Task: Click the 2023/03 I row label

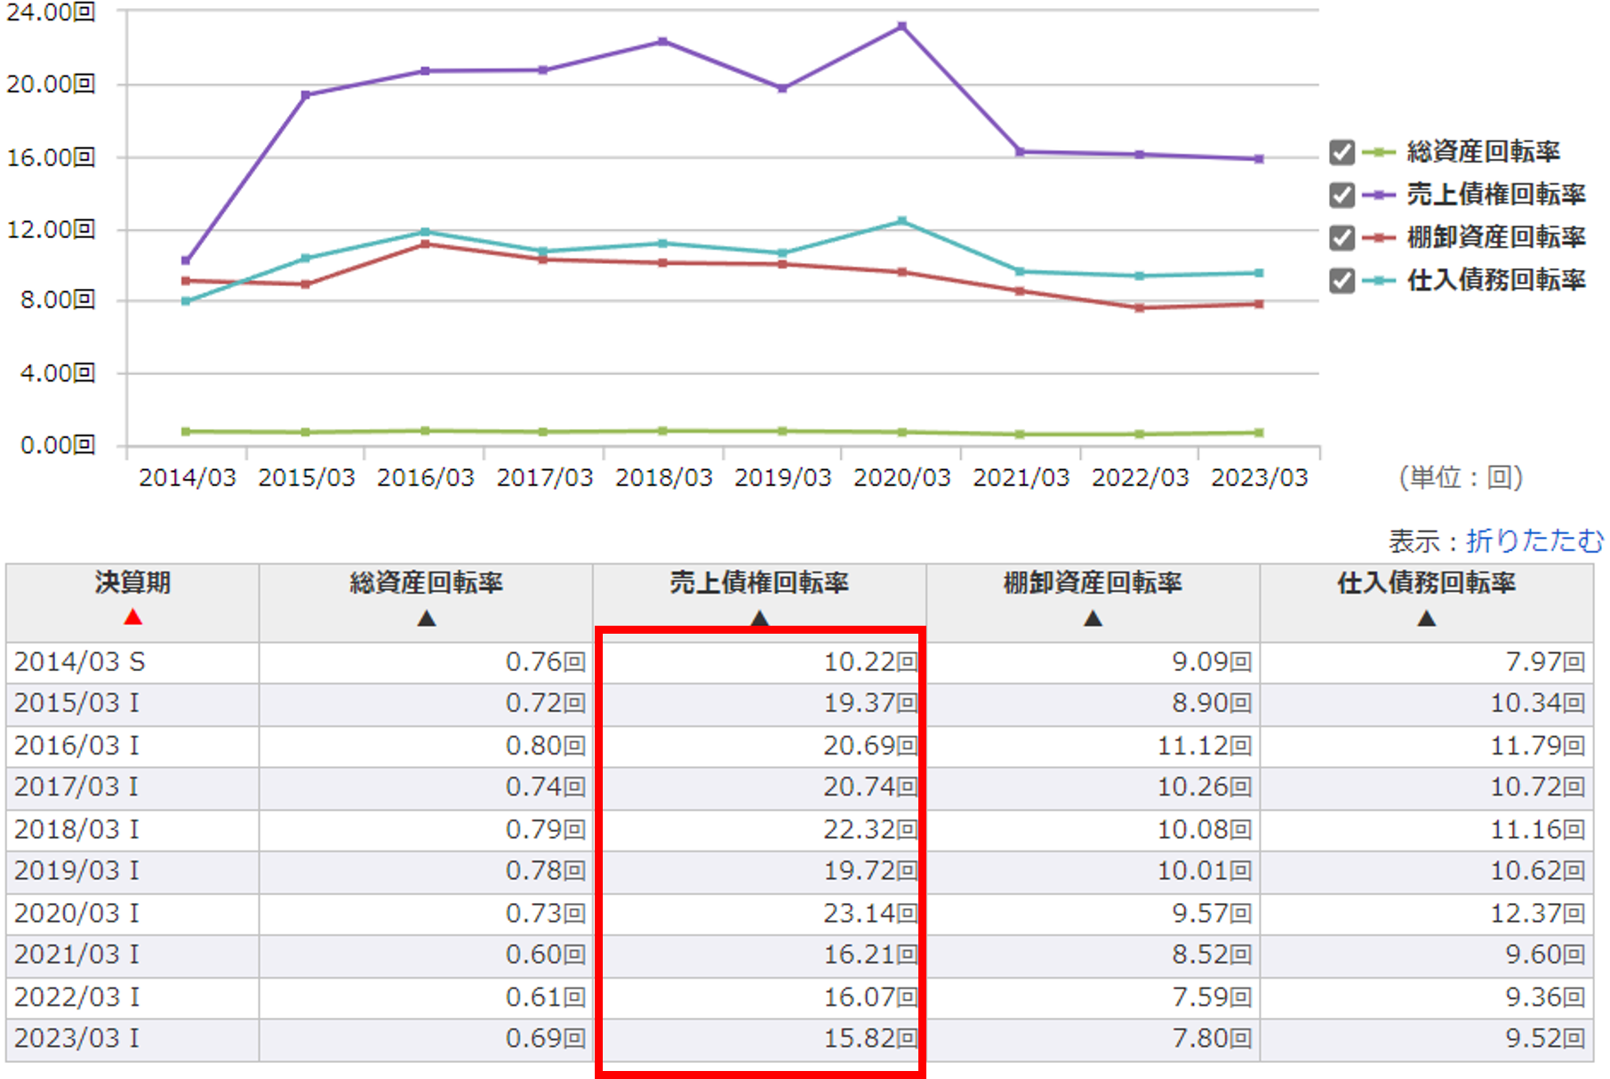Action: pyautogui.click(x=76, y=1038)
